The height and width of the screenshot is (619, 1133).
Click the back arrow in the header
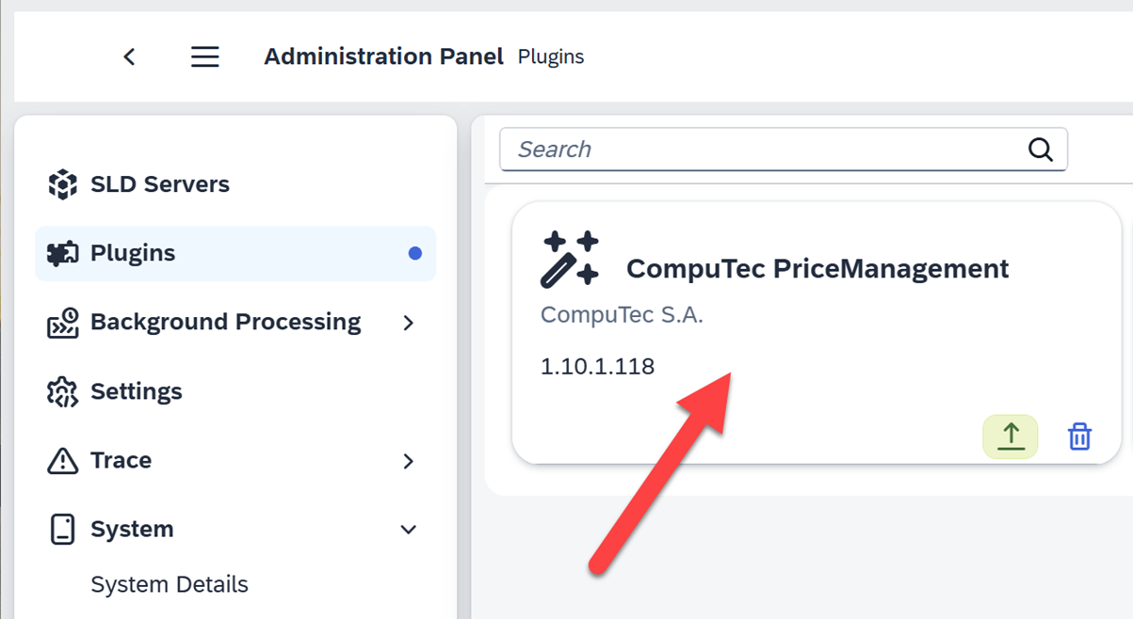pyautogui.click(x=129, y=56)
